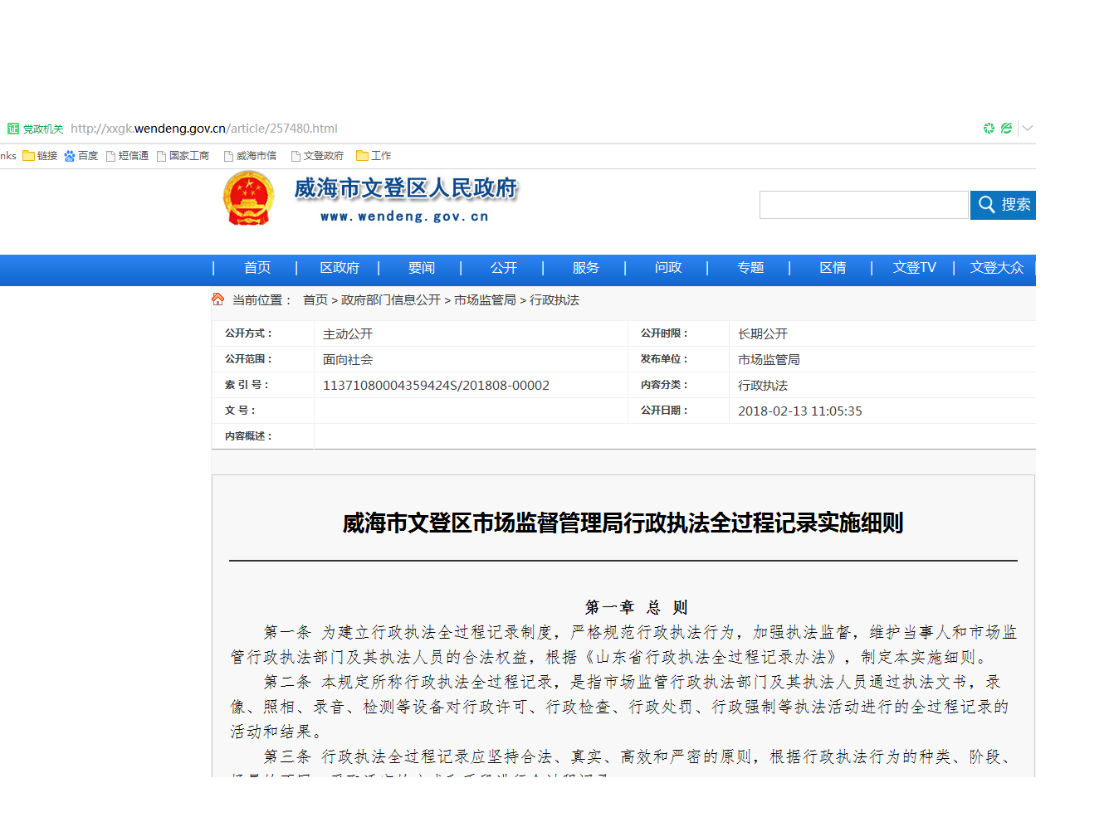
Task: Click the green refresh icon in address bar
Action: tap(989, 129)
